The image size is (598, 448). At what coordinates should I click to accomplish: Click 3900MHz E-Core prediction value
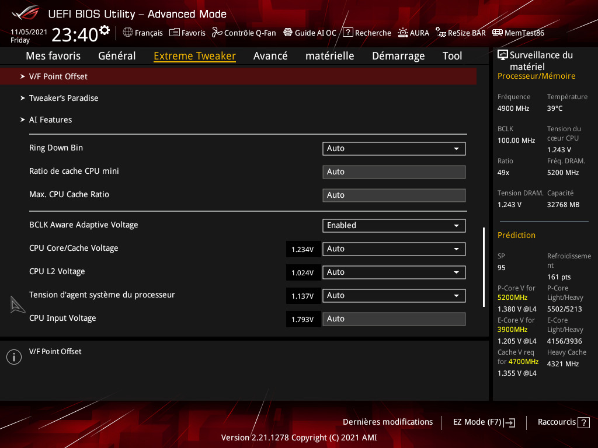click(512, 330)
